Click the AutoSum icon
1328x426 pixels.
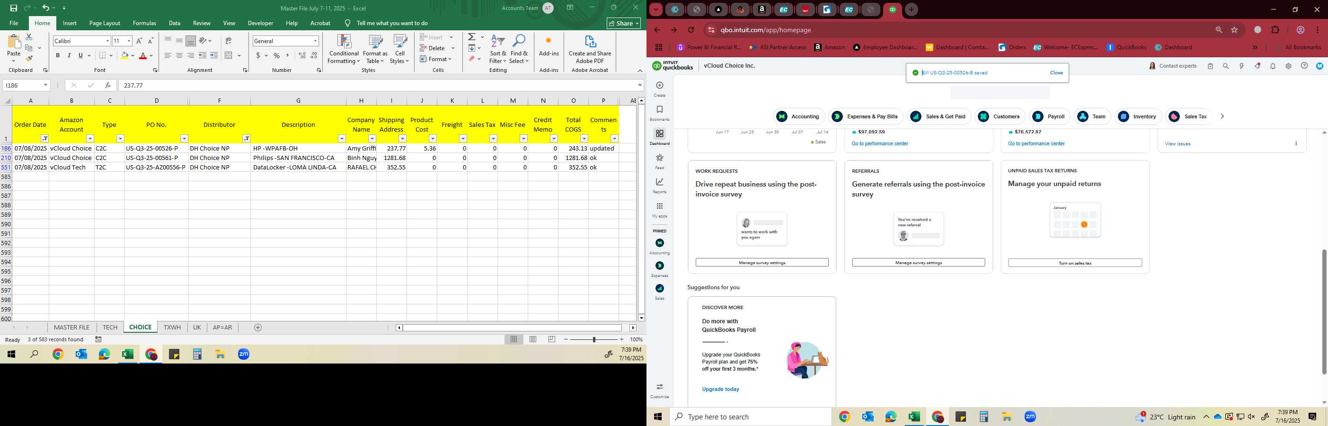472,37
